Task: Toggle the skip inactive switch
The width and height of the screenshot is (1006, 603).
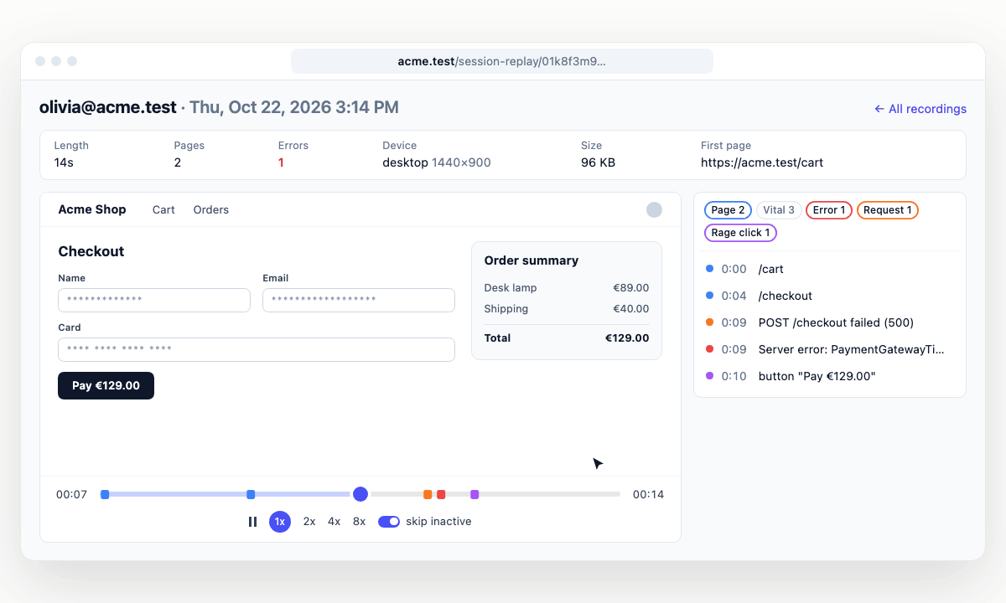Action: coord(389,522)
